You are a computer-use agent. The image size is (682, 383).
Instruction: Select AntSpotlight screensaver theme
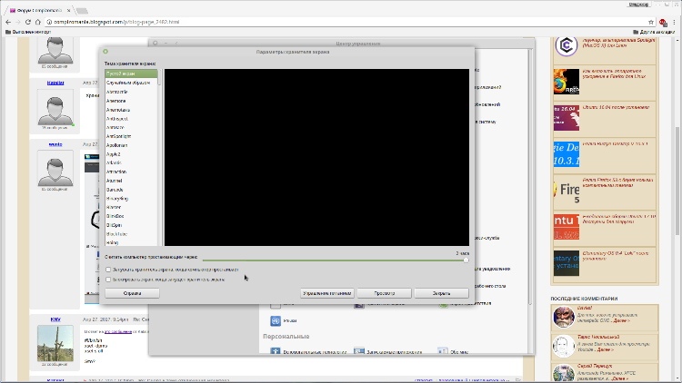pos(121,136)
